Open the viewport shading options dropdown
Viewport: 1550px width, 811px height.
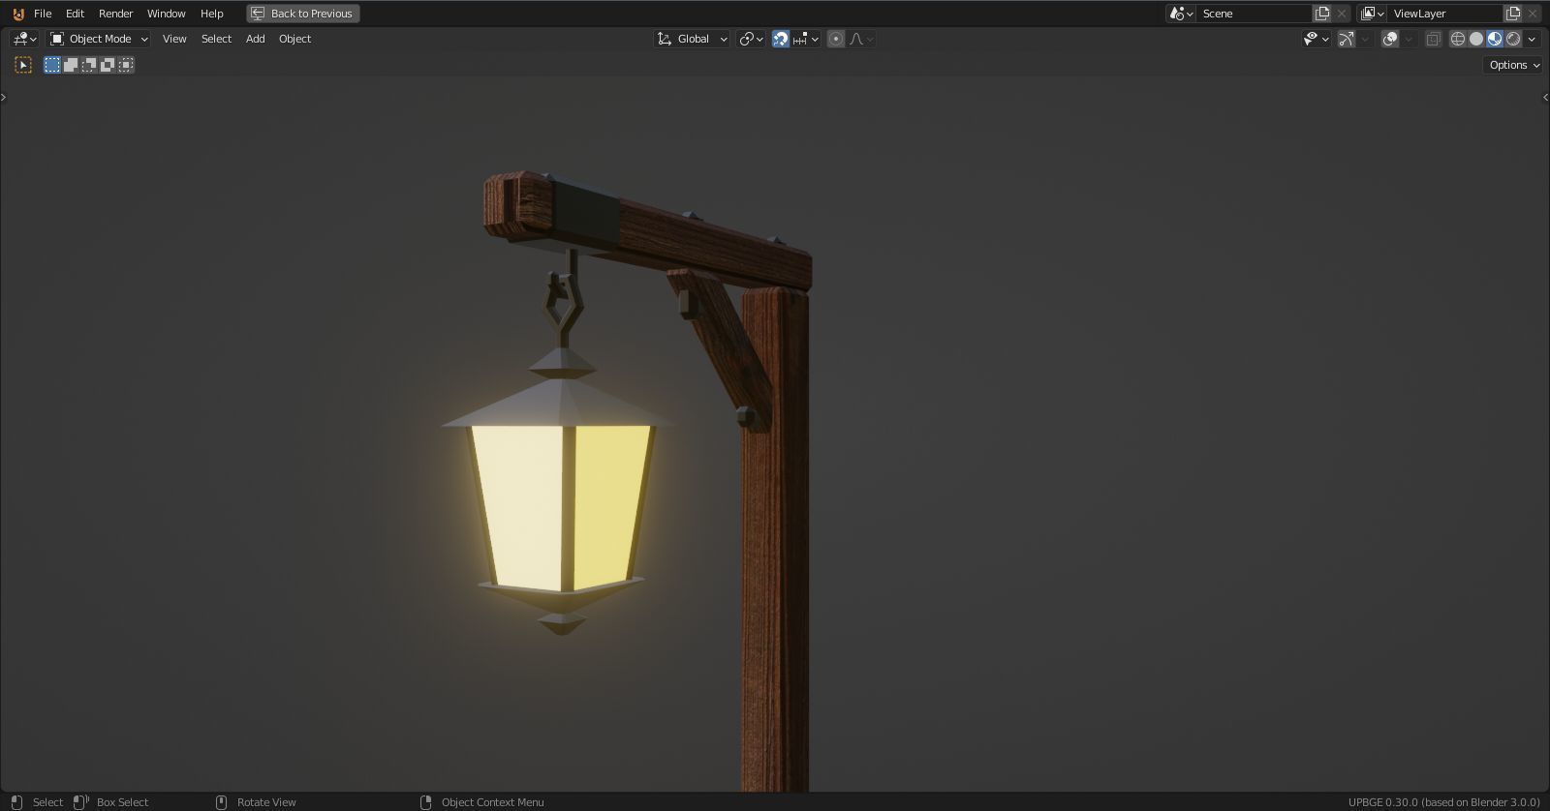coord(1533,39)
